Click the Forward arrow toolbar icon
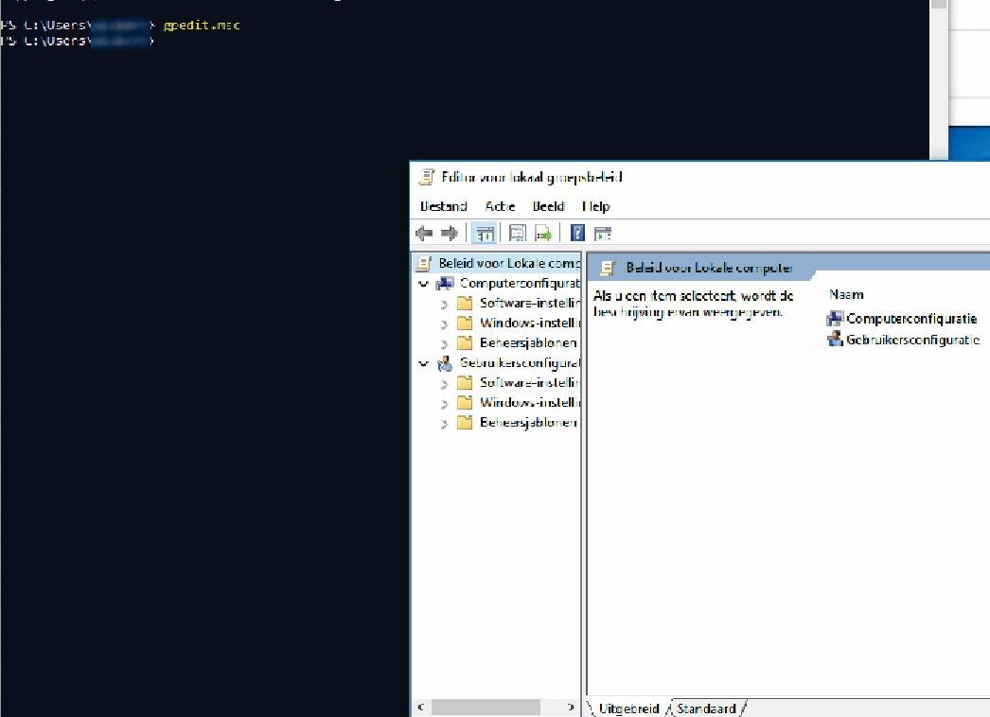990x717 pixels. tap(449, 234)
